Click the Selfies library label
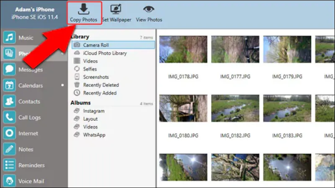Image resolution: width=335 pixels, height=188 pixels. click(x=90, y=69)
